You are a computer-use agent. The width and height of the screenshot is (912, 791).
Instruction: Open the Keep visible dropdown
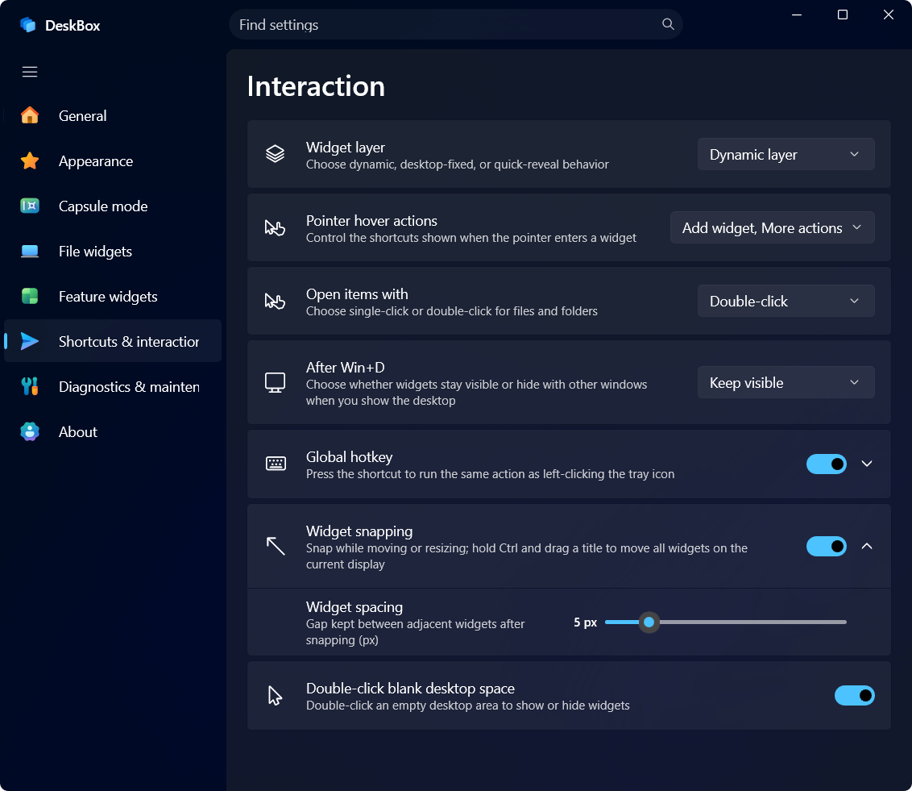tap(786, 382)
